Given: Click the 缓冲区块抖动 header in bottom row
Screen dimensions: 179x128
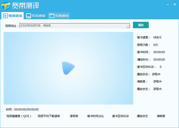Looking at the screenshot, I should coord(120,116).
